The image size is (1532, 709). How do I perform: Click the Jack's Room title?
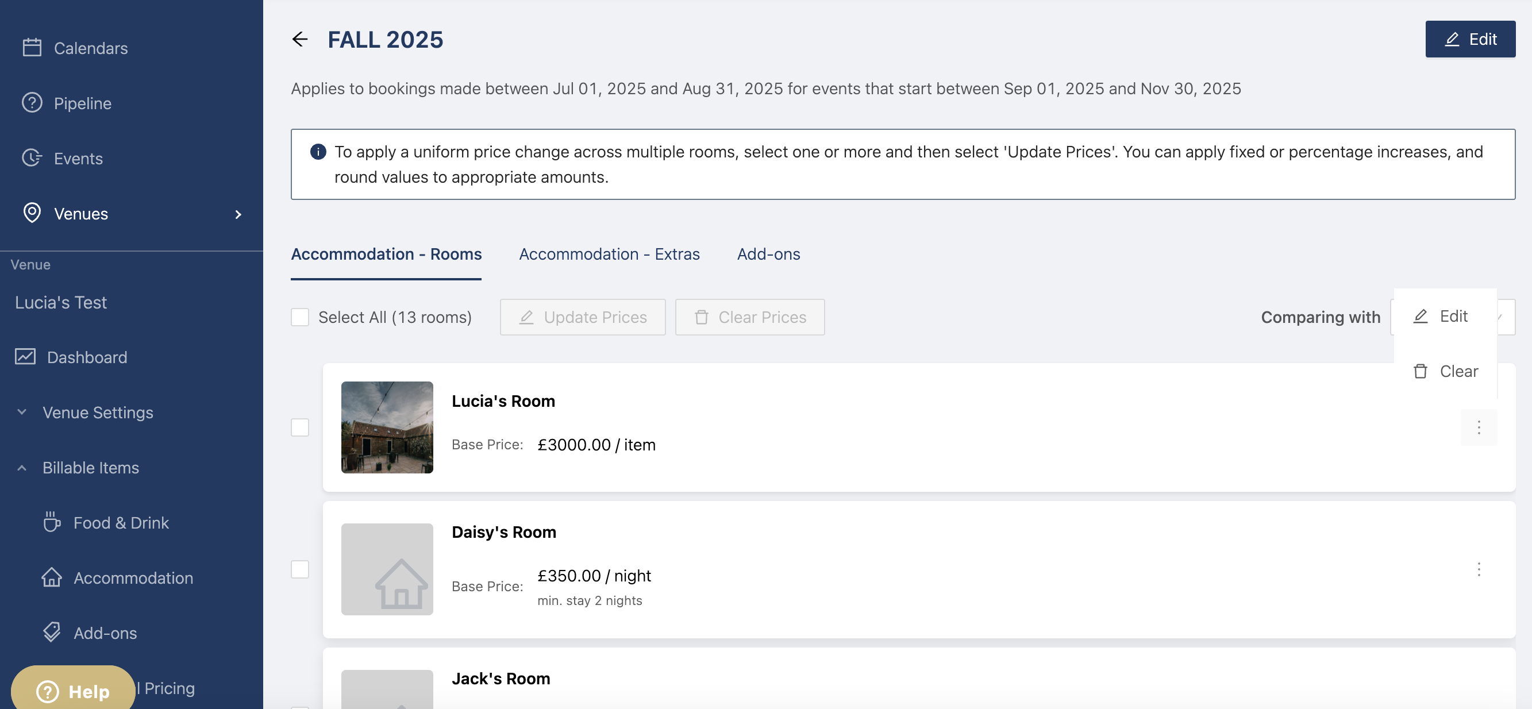click(x=501, y=678)
